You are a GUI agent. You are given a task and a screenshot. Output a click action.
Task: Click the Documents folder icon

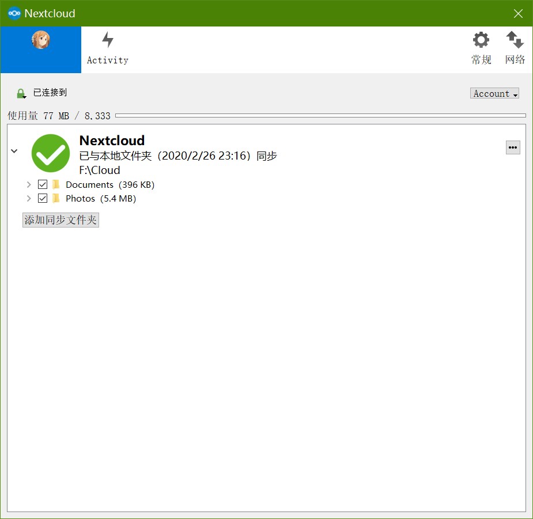point(56,184)
